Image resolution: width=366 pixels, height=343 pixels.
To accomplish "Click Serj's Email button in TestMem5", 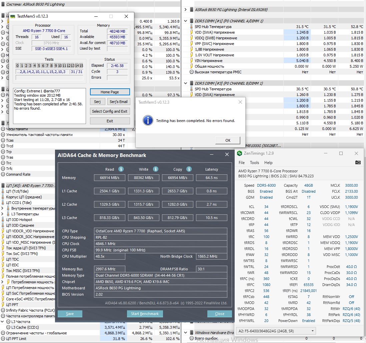I will [x=118, y=102].
